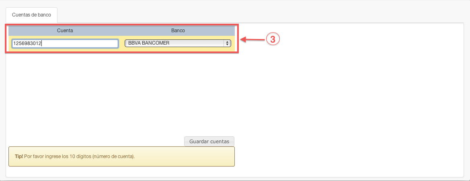Open the Cuentas de banco tab

click(x=31, y=15)
